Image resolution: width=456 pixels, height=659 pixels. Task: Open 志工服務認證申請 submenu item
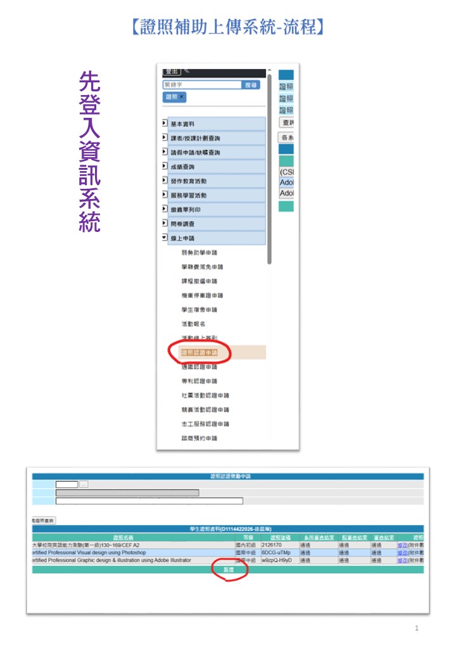point(205,424)
